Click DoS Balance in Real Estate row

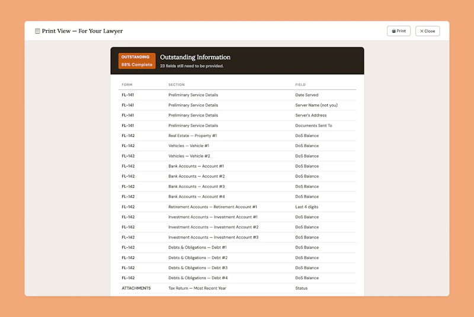point(307,136)
